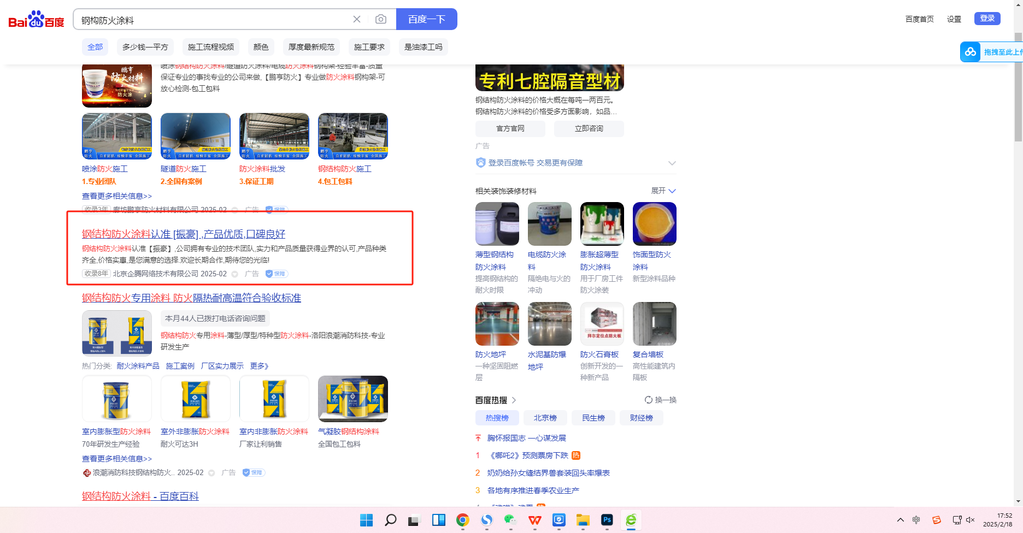The image size is (1023, 533).
Task: Open hot search 奶奶给孙女缝结界兽套装回头率爆表
Action: [549, 473]
